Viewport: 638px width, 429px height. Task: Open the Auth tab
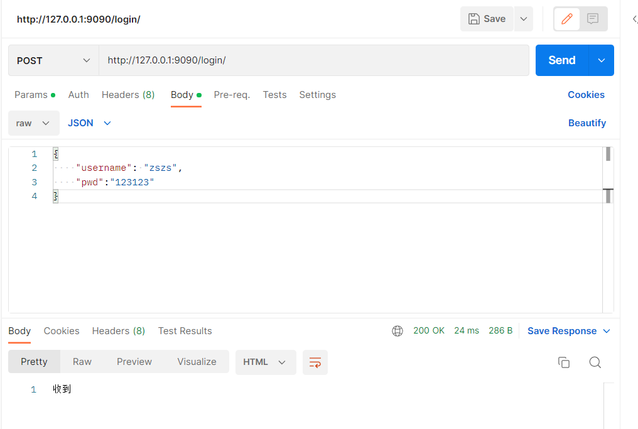(x=78, y=95)
